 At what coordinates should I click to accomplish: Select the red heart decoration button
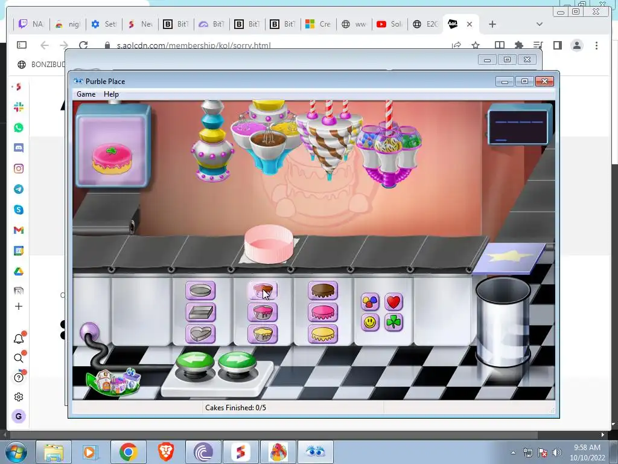[393, 302]
